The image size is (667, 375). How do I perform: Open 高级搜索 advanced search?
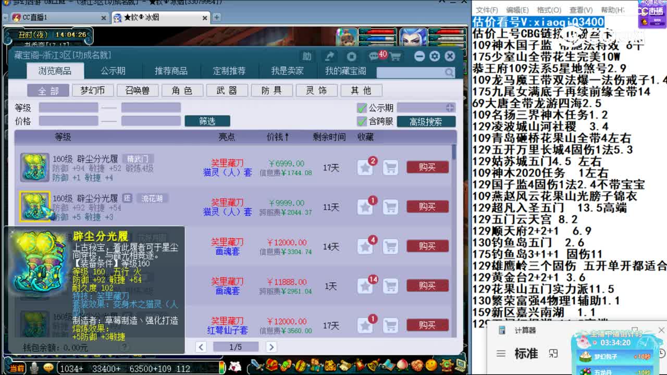(x=426, y=121)
